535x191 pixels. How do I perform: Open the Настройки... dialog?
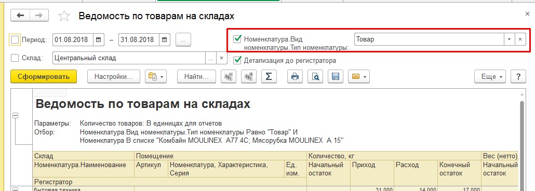tap(114, 76)
